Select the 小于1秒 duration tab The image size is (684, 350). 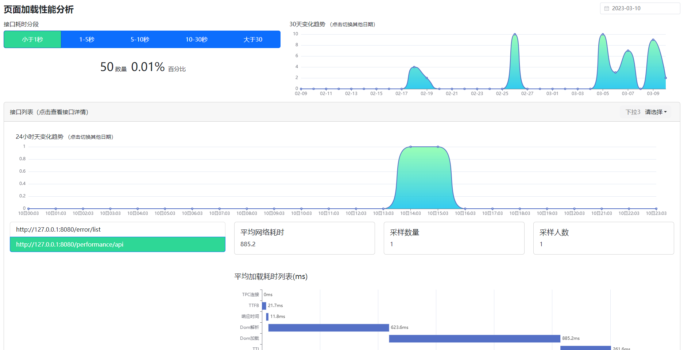32,39
